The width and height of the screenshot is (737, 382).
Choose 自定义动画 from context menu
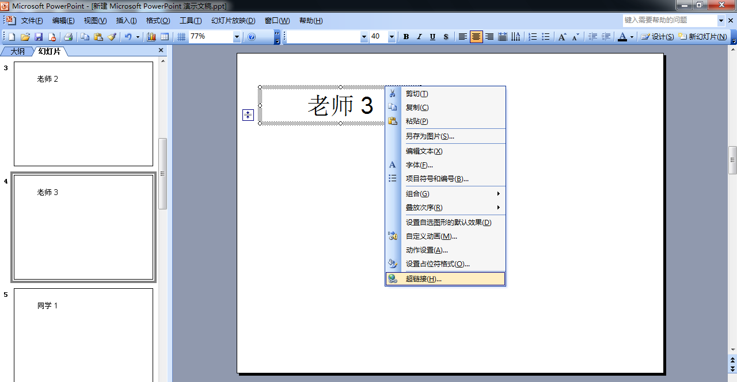[445, 236]
